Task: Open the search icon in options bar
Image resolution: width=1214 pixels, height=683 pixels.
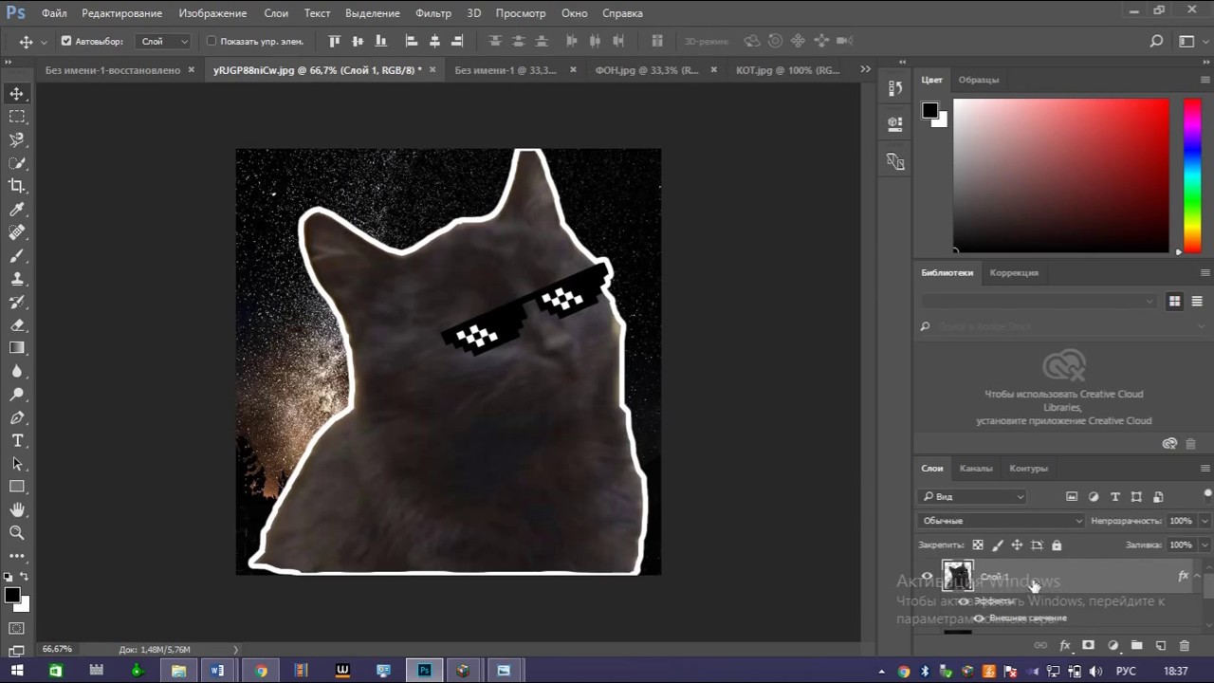Action: tap(1156, 42)
